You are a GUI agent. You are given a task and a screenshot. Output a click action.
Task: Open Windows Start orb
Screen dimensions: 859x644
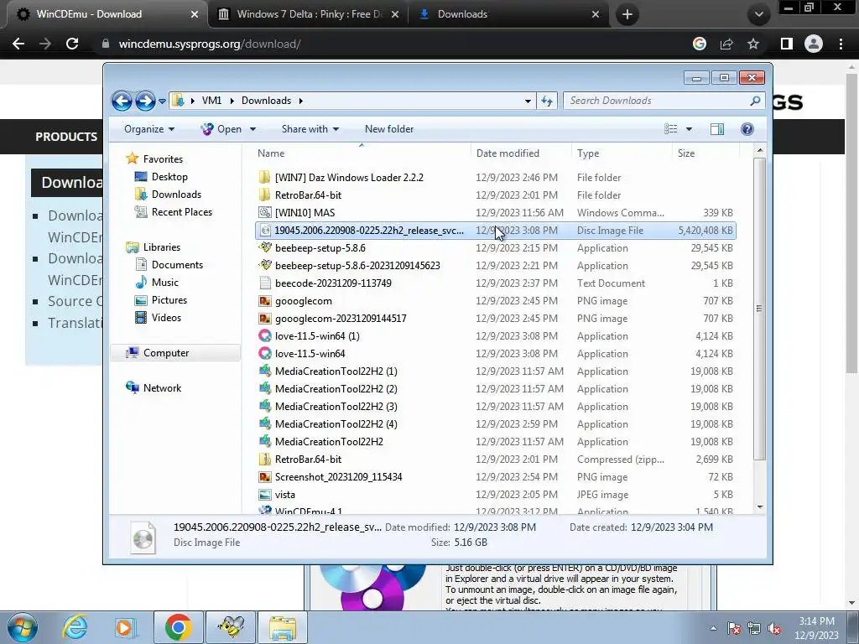point(23,627)
